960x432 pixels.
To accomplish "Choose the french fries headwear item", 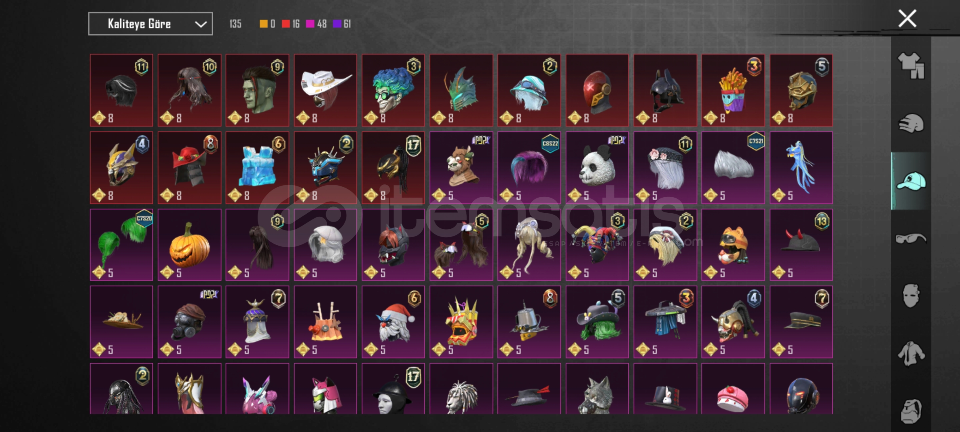I will 733,90.
